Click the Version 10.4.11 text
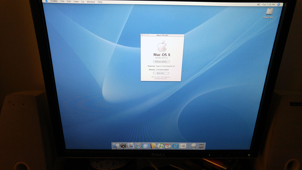The image size is (302, 170). [162, 58]
